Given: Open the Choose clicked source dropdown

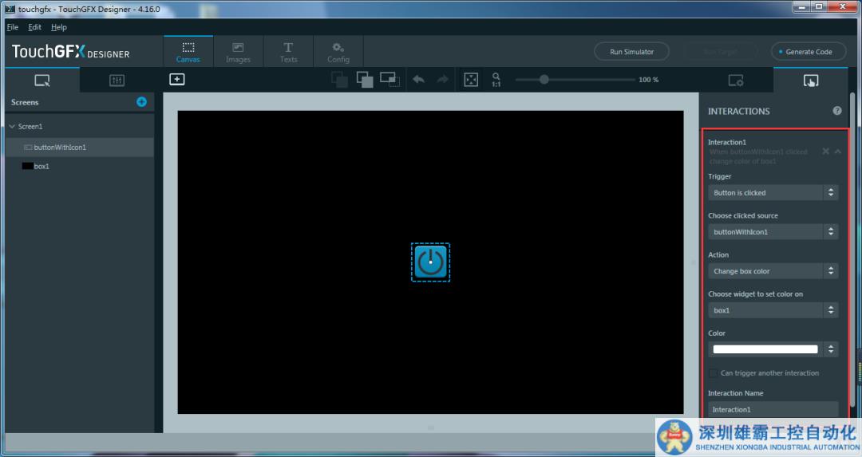Looking at the screenshot, I should (773, 232).
